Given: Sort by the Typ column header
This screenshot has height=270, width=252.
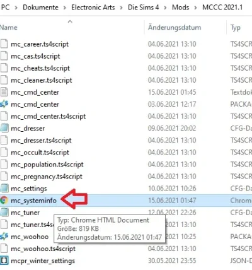Looking at the screenshot, I should [236, 28].
